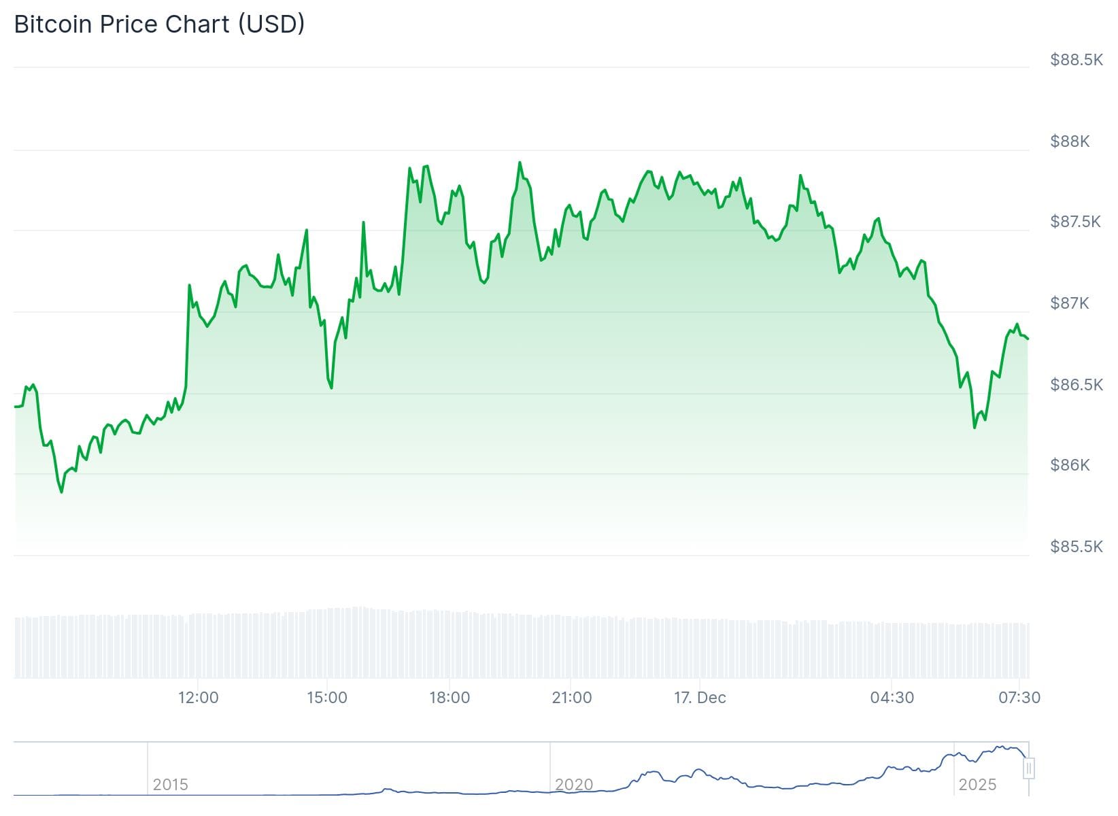Click the $86.5K price axis label
This screenshot has height=816, width=1118.
click(x=1077, y=385)
